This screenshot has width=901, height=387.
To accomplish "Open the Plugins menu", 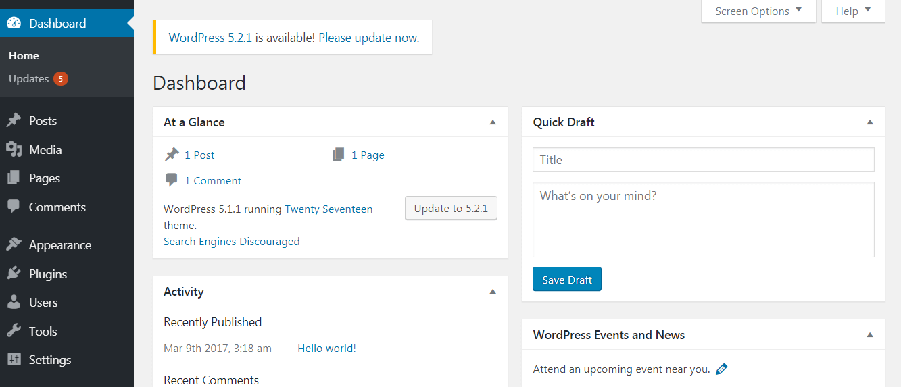I will tap(67, 274).
